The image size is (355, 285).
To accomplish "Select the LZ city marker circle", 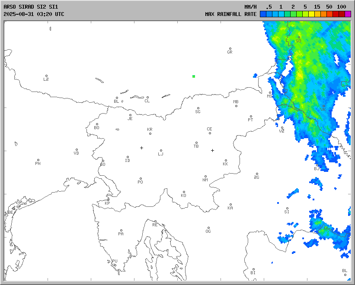I will click(46, 76).
